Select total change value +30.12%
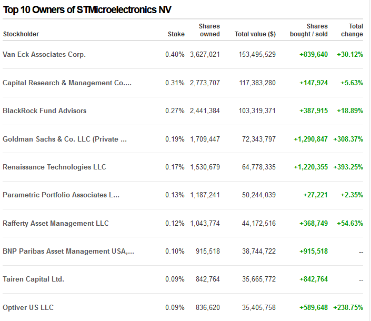Screen dimensions: 371x321 [x=350, y=54]
